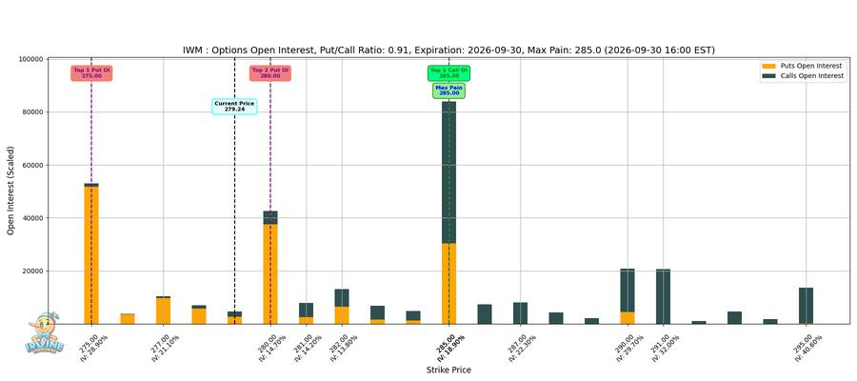
Task: Click the Puts Open Interest legend text
Action: tap(810, 66)
